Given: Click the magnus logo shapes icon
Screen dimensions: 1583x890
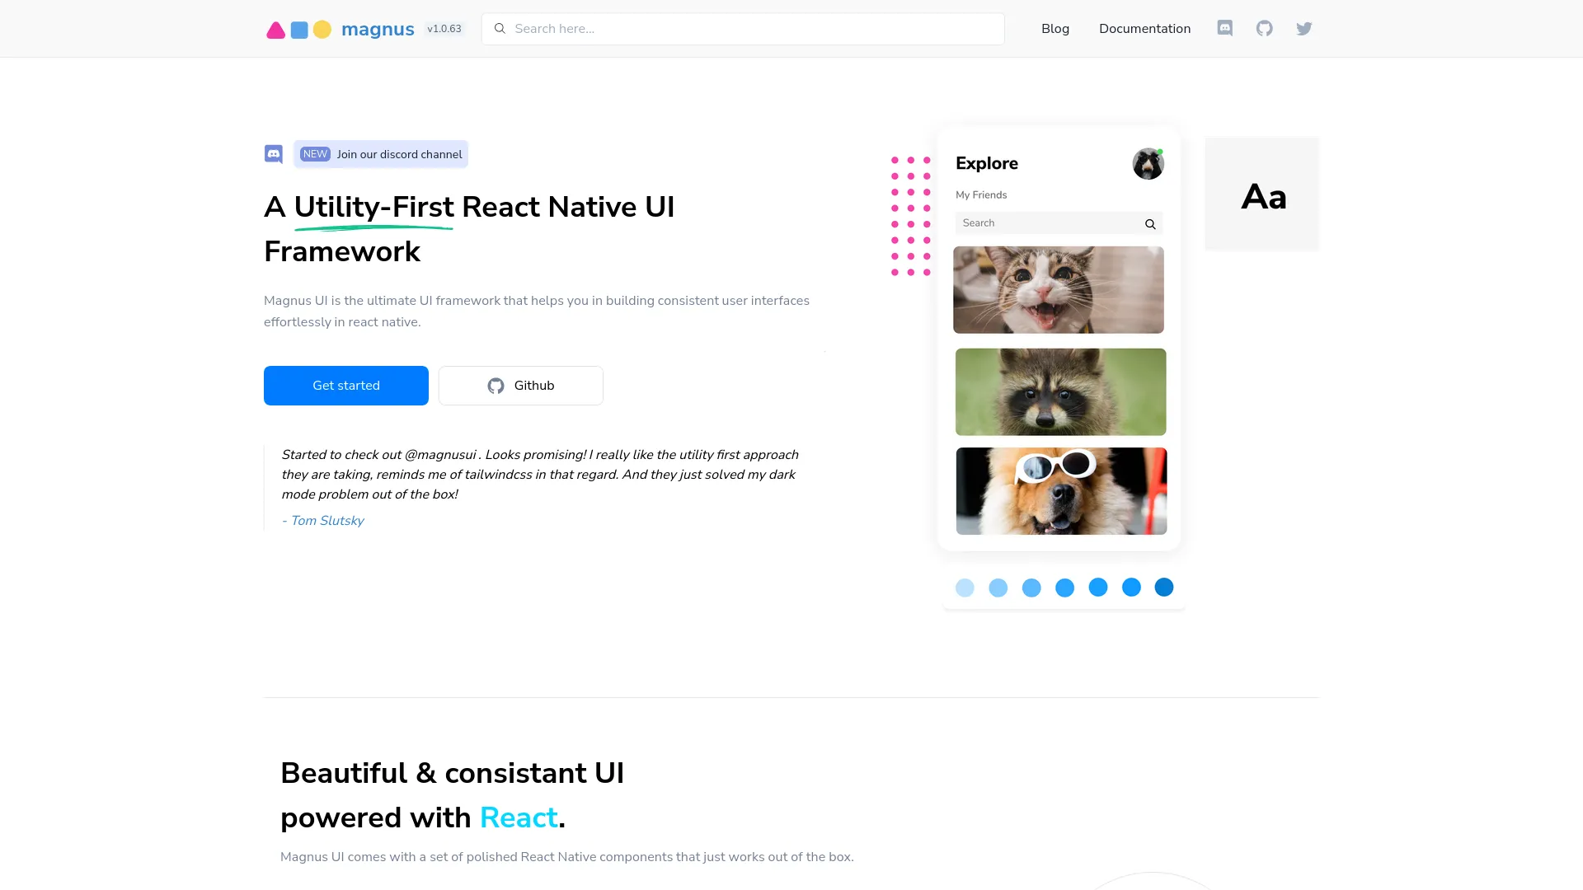Looking at the screenshot, I should 298,30.
